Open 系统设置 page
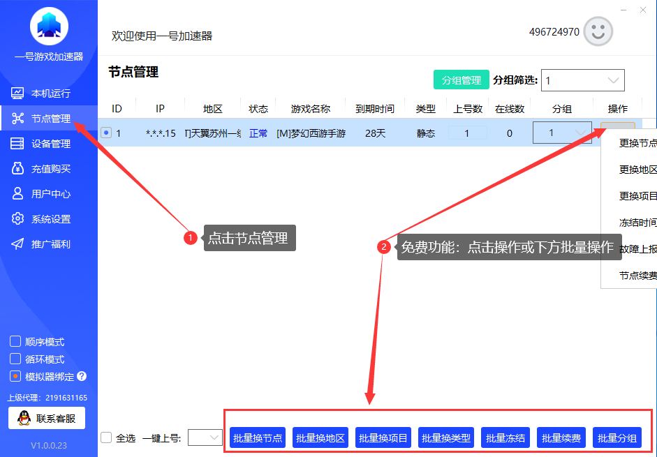The width and height of the screenshot is (657, 457). (x=49, y=218)
